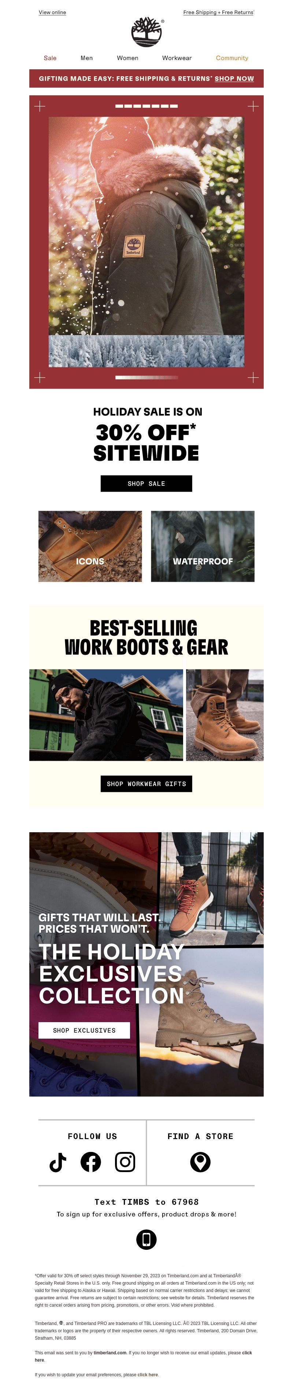293x1384 pixels.
Task: Click the SHOP SALE button
Action: tap(146, 483)
